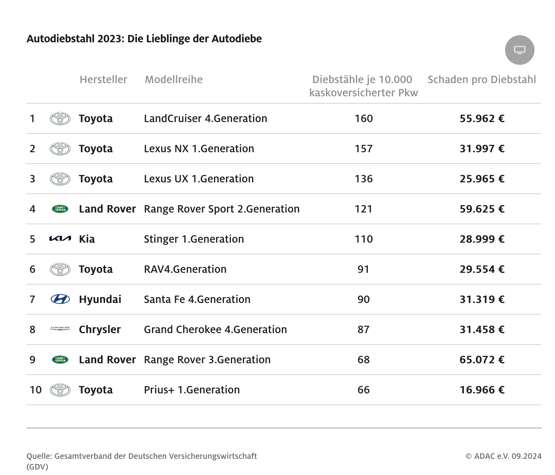Click the 65.072 € damage value
This screenshot has width=555, height=475.
pos(482,360)
